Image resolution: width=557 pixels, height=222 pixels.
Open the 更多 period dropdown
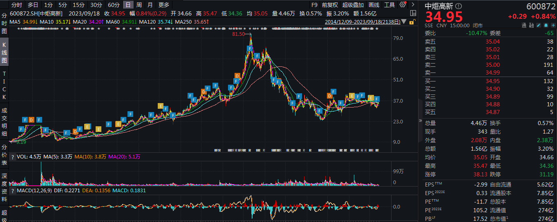163,5
